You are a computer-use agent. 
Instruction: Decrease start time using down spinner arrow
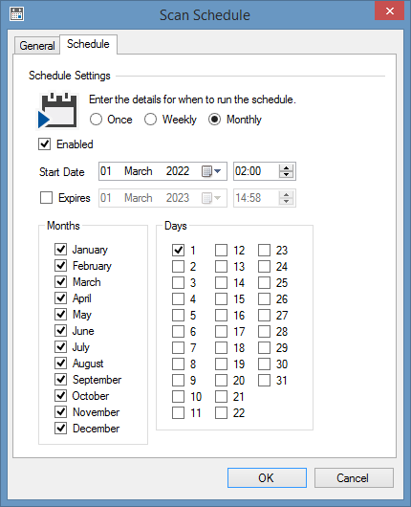click(287, 175)
